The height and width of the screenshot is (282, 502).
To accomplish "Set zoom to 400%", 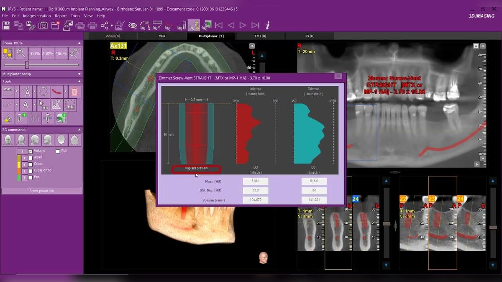I will (61, 54).
